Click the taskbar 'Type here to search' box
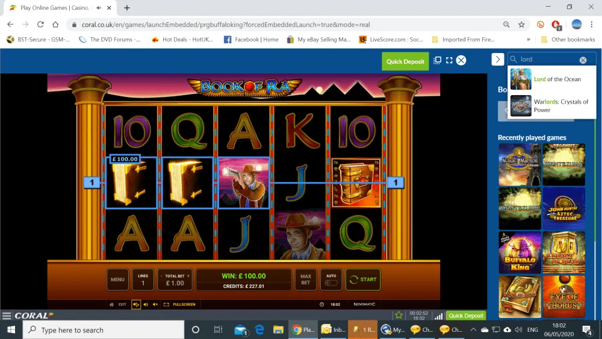Screen dimensions: 602x339 coord(104,330)
